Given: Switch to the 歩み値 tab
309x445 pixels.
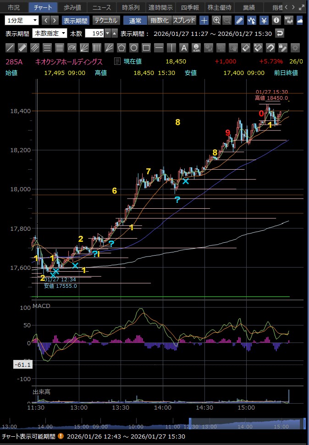Looking at the screenshot, I should coord(72,7).
